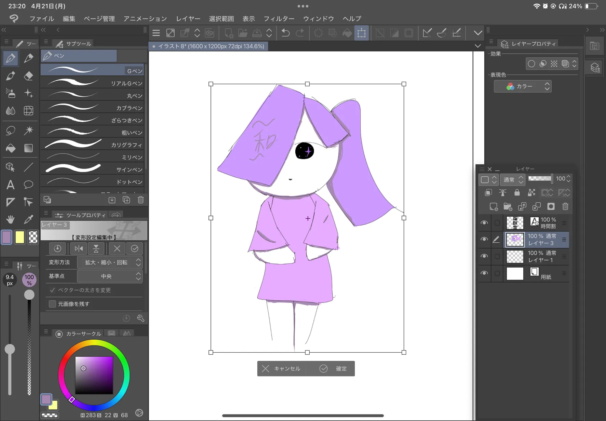Image resolution: width=606 pixels, height=421 pixels.
Task: Flip horizontally in transform properties
Action: coord(79,249)
